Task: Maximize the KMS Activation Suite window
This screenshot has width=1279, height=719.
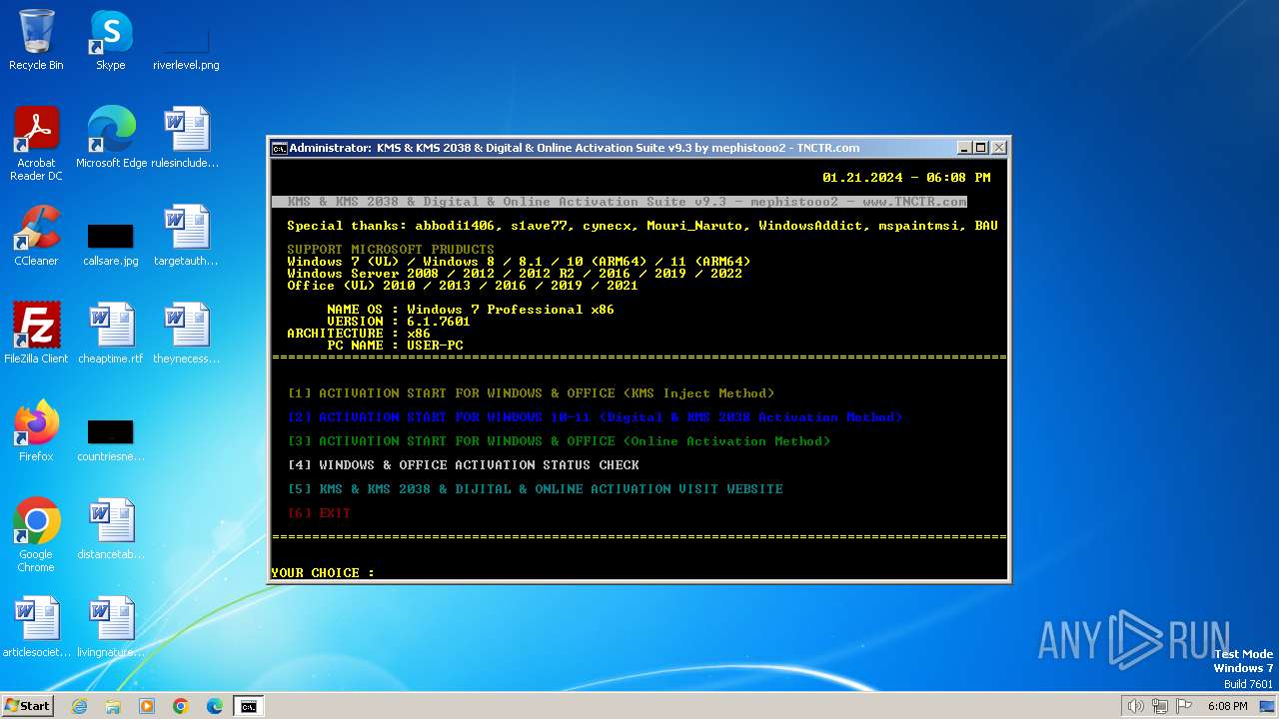Action: click(981, 148)
